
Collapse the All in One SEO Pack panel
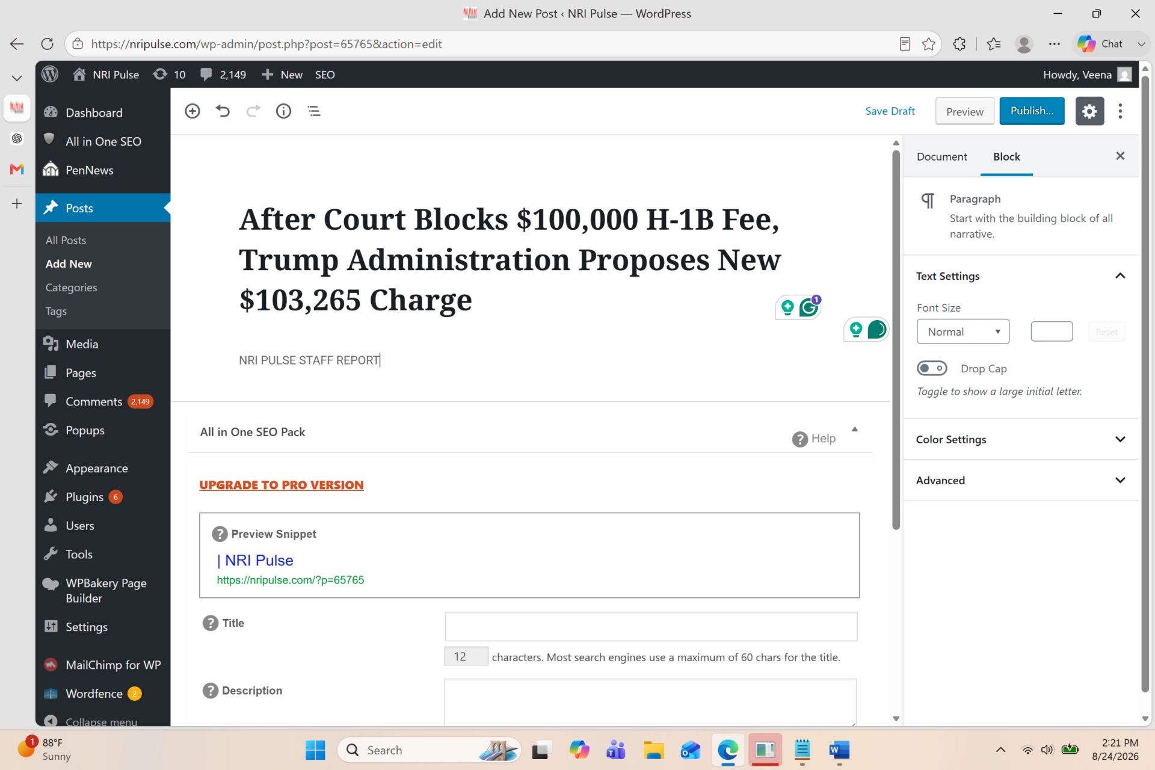854,430
